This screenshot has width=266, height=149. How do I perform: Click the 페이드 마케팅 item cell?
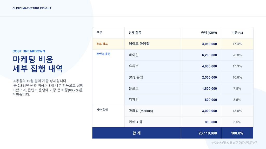click(139, 44)
